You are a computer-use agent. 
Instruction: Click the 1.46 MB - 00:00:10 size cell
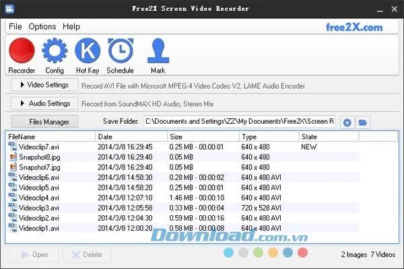pos(197,198)
